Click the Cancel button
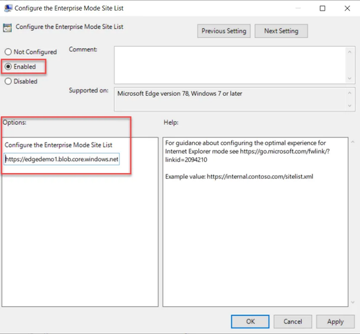Image resolution: width=360 pixels, height=334 pixels. coord(293,321)
